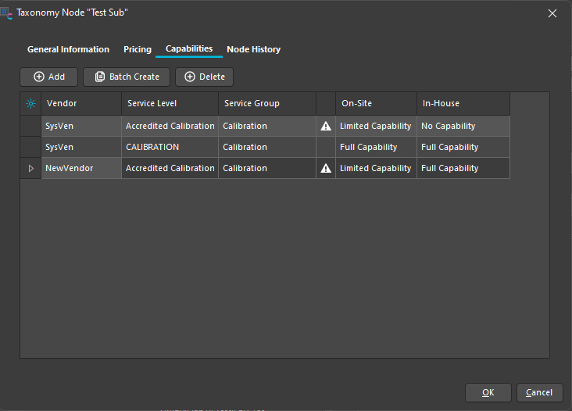Click warning icon in NewVendor row
The height and width of the screenshot is (411, 572).
tap(326, 168)
